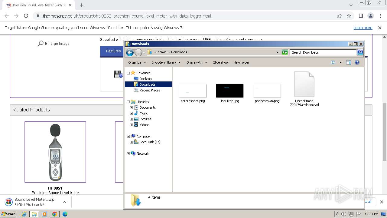
Task: Open Chrome three-dot menu
Action: (380, 16)
